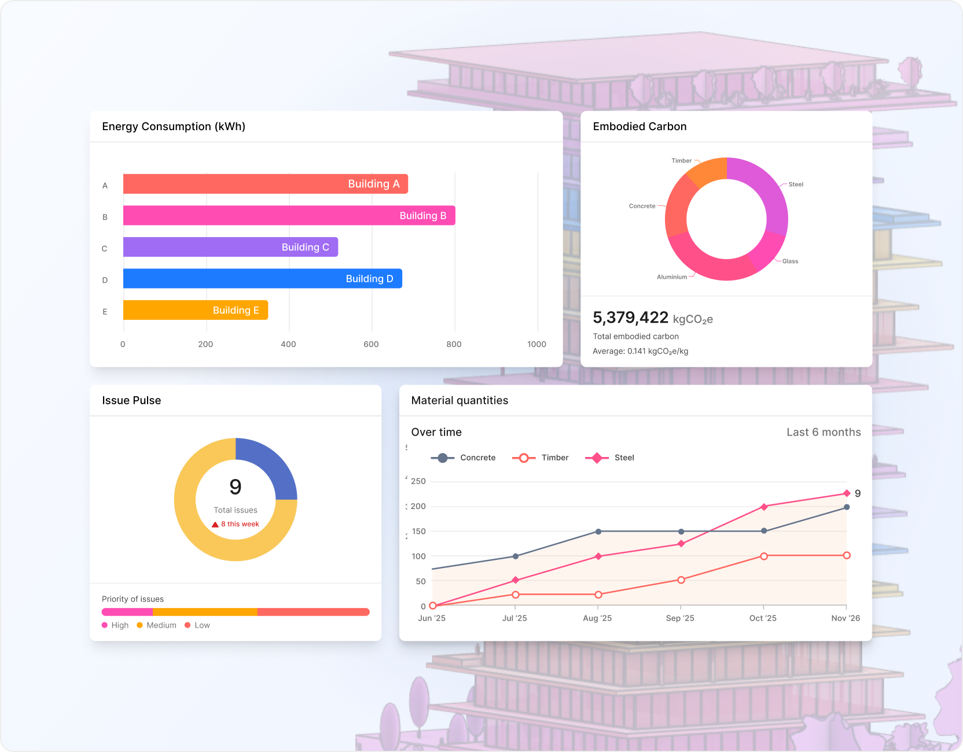Click the Aluminium label on the donut chart
This screenshot has height=752, width=963.
[x=671, y=277]
